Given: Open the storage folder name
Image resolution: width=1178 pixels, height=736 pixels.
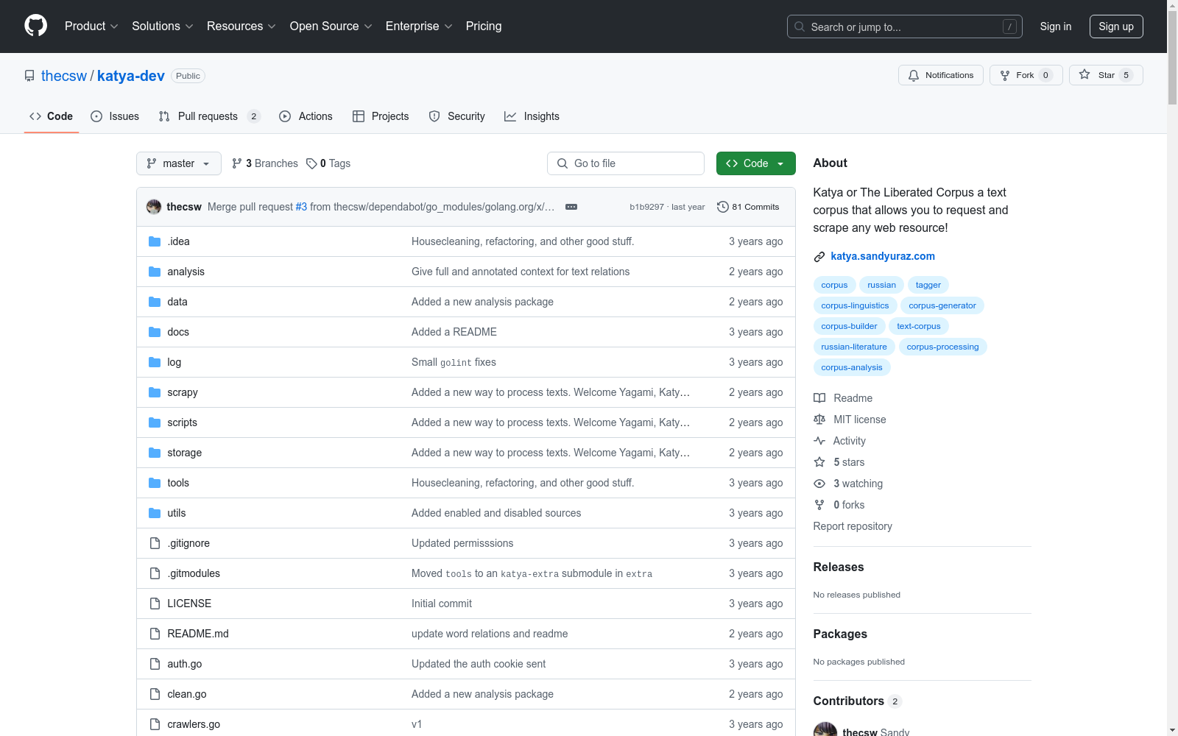Looking at the screenshot, I should [x=185, y=453].
